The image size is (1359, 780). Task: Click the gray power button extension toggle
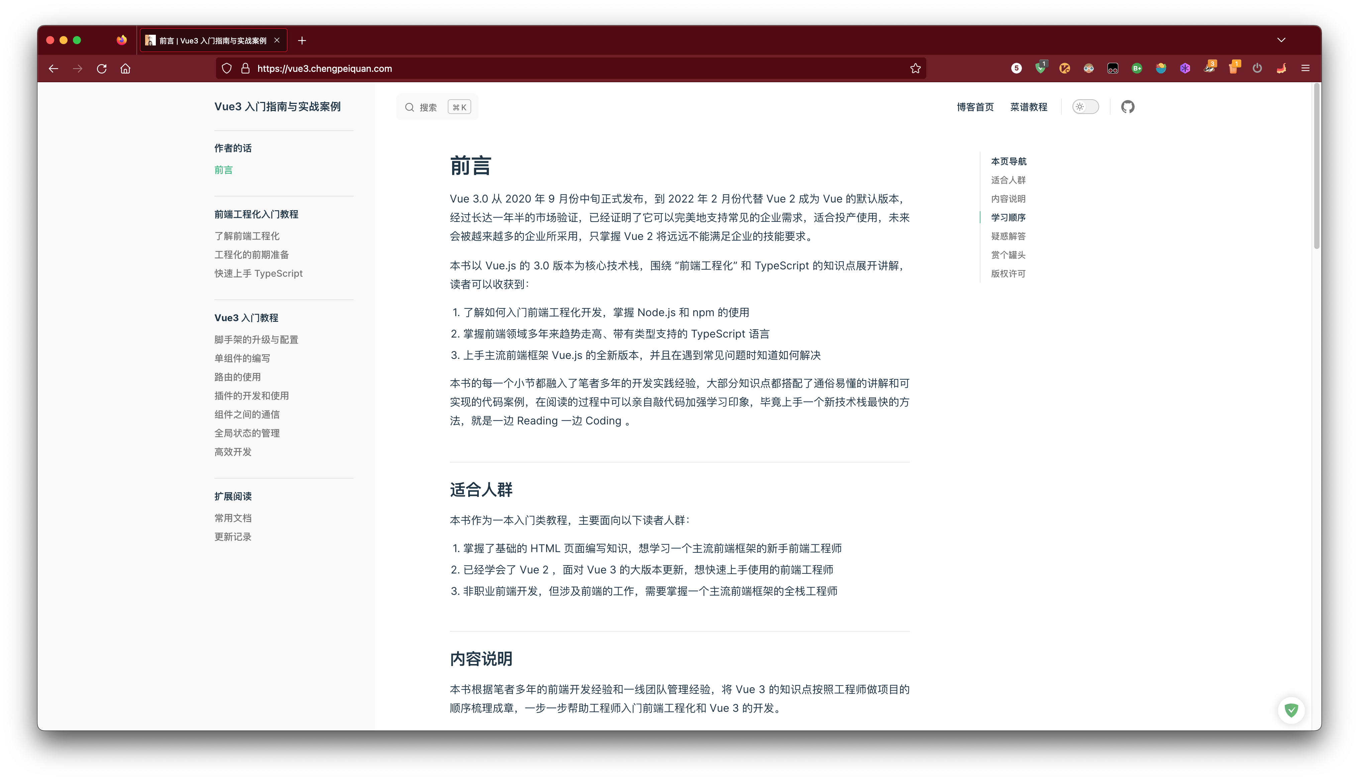[1257, 69]
